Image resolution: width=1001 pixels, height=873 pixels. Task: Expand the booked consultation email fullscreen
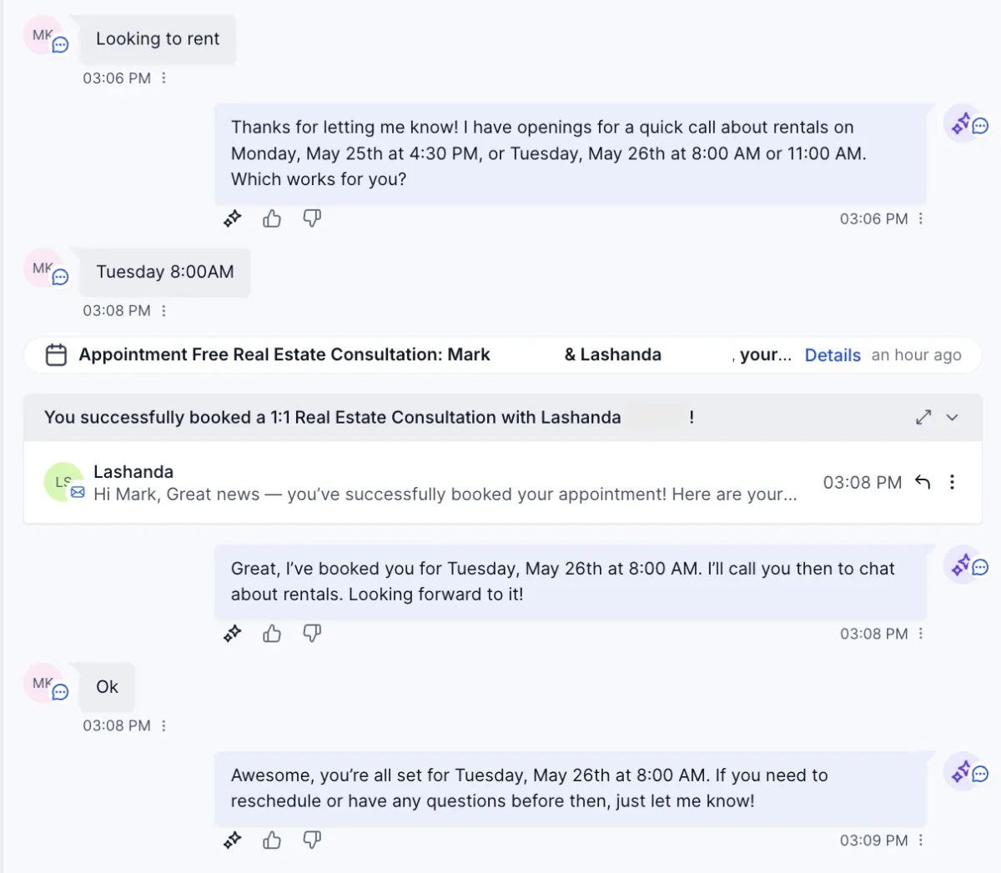[923, 417]
